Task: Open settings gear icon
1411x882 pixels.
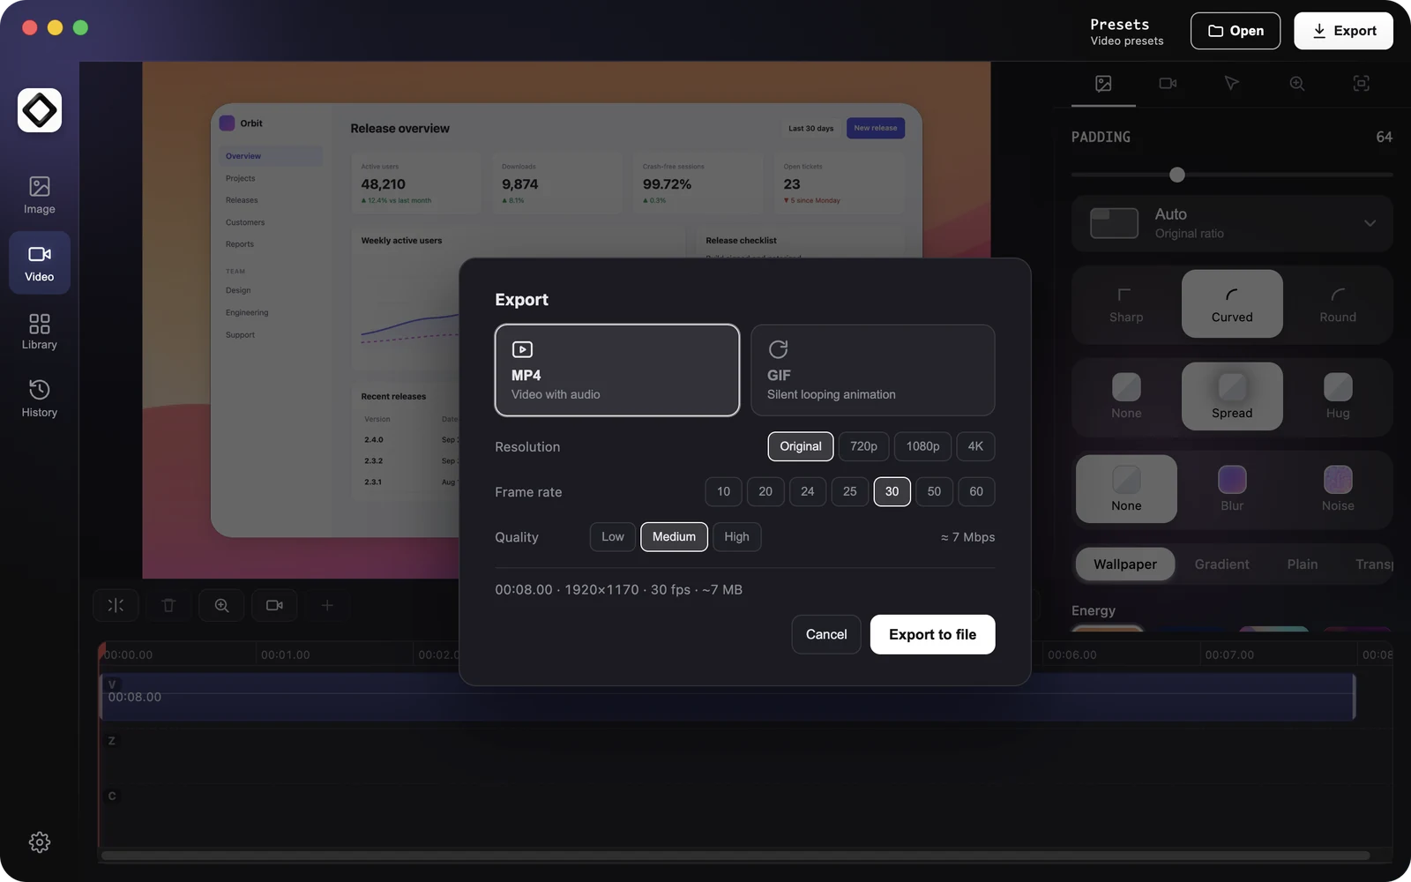Action: coord(39,842)
